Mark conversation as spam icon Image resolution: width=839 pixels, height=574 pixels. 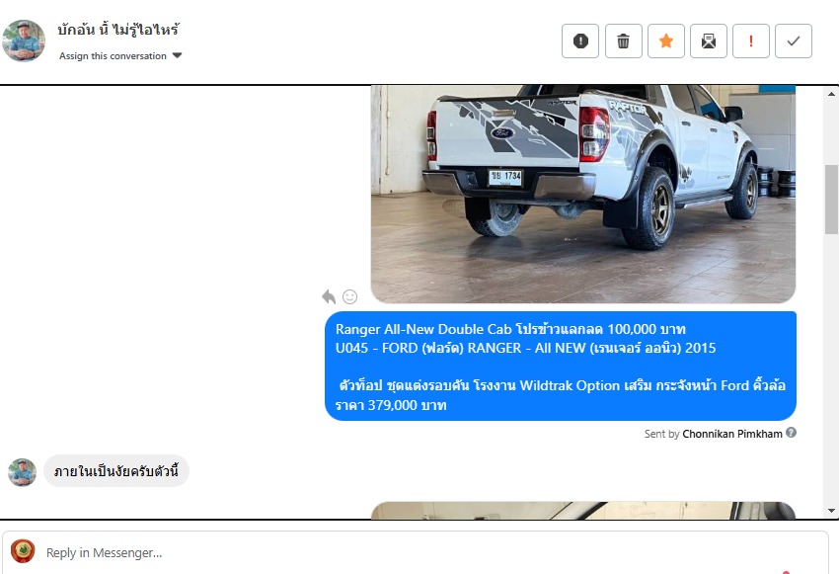[580, 41]
